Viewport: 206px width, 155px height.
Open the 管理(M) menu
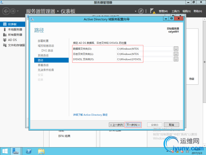[x=163, y=11]
